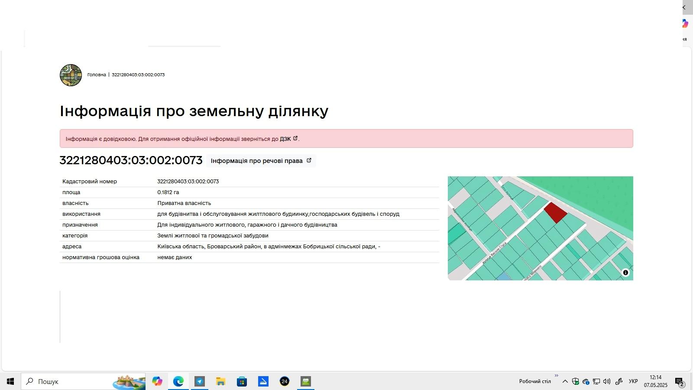The image size is (693, 390).
Task: Launch Copilot from the taskbar
Action: pos(157,381)
